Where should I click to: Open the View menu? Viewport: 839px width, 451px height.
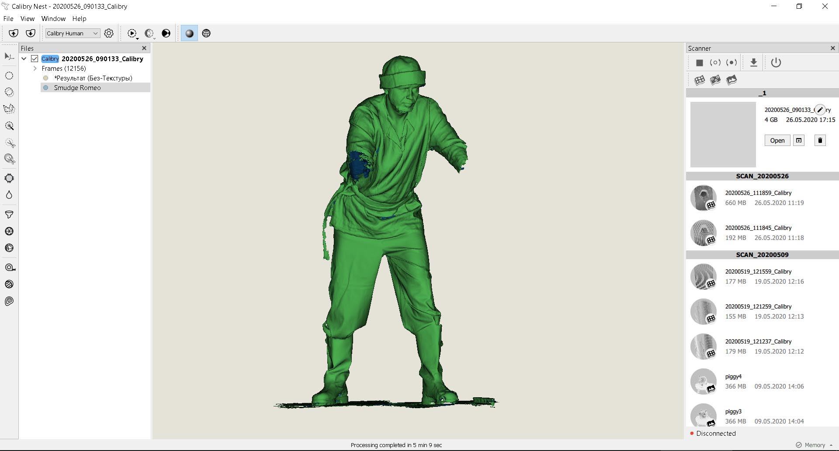coord(27,19)
